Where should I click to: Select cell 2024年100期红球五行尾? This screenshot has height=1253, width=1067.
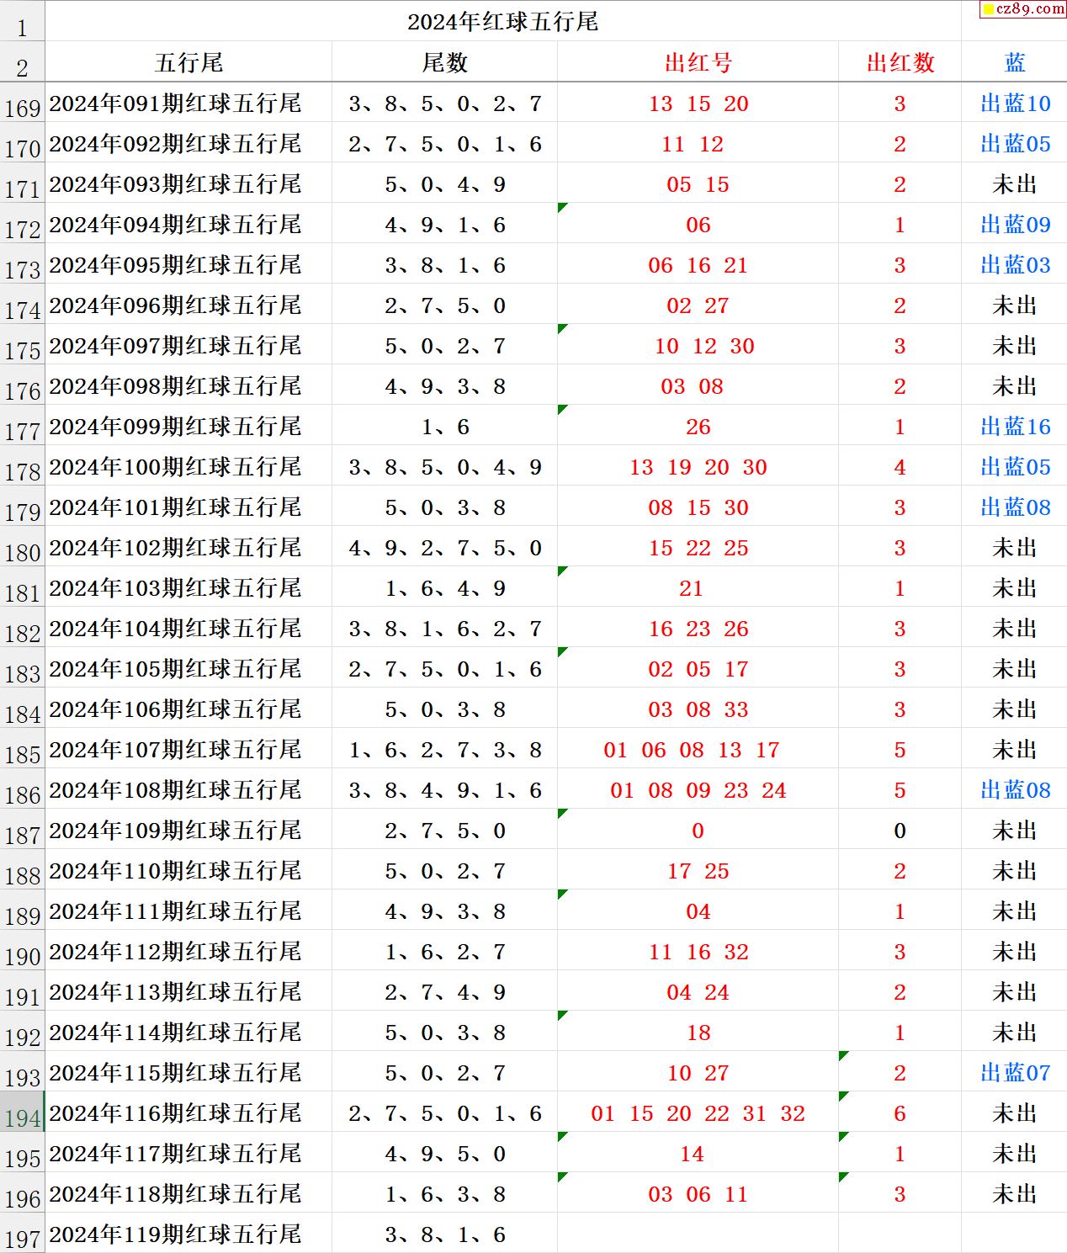(188, 467)
